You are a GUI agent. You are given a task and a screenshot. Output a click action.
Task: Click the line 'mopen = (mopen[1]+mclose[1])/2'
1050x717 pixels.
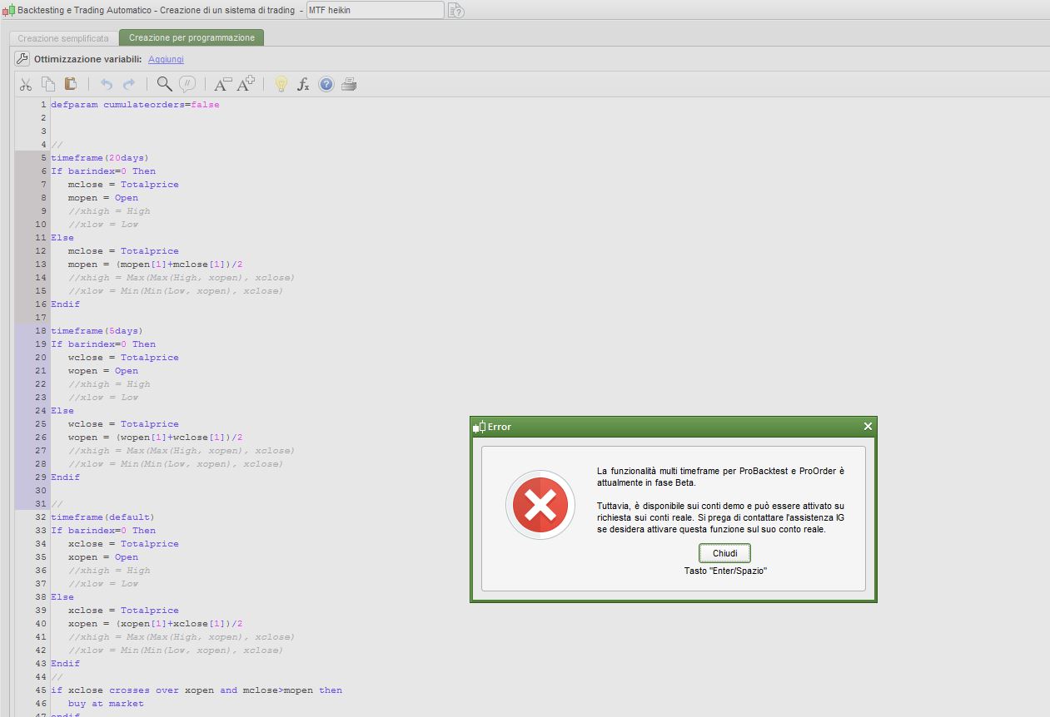(x=156, y=265)
